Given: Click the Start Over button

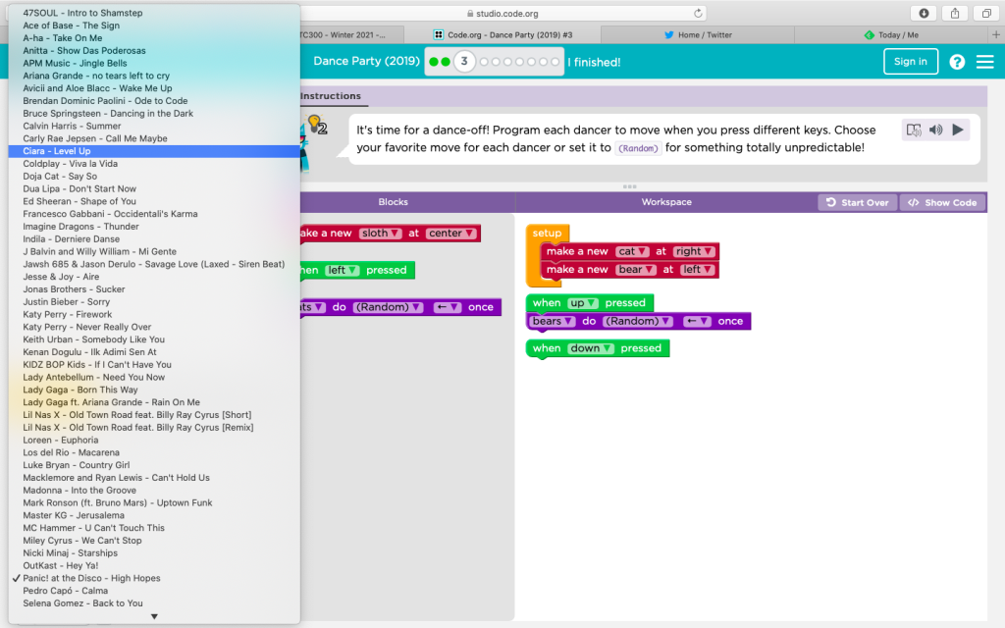Looking at the screenshot, I should (858, 202).
